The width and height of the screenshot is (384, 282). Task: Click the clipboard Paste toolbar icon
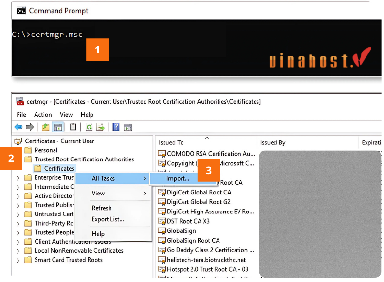point(73,127)
